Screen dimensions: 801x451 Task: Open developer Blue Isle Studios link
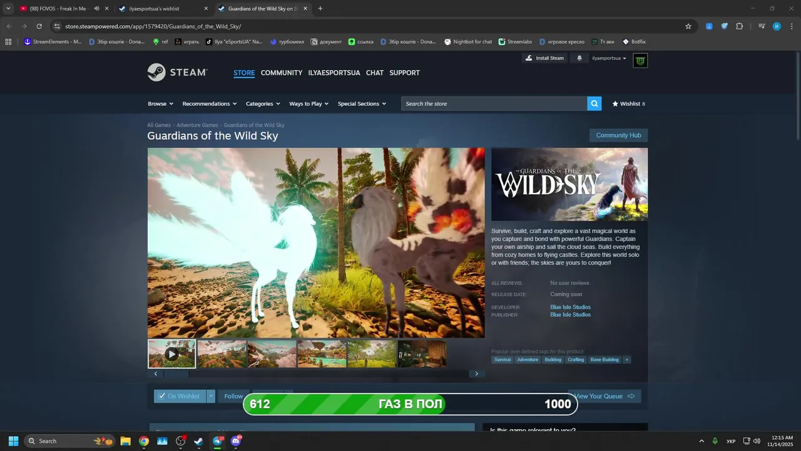pos(570,307)
